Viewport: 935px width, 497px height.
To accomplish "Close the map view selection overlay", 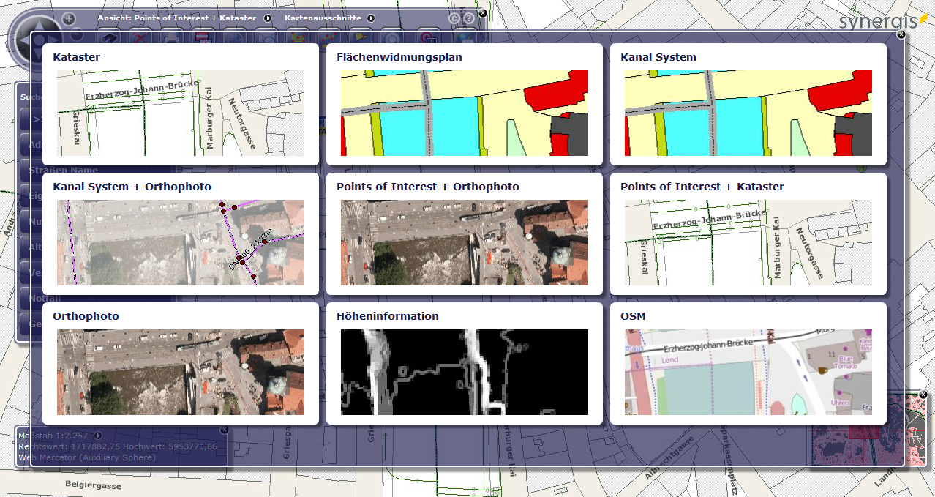I will (901, 34).
